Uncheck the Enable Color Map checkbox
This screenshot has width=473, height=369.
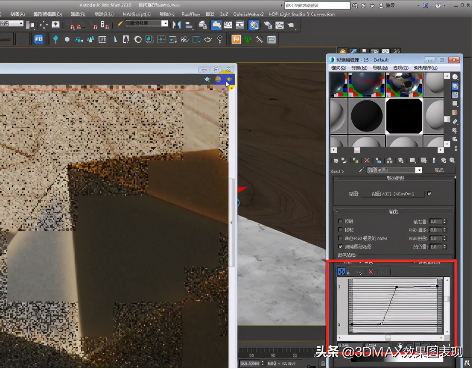[x=341, y=246]
